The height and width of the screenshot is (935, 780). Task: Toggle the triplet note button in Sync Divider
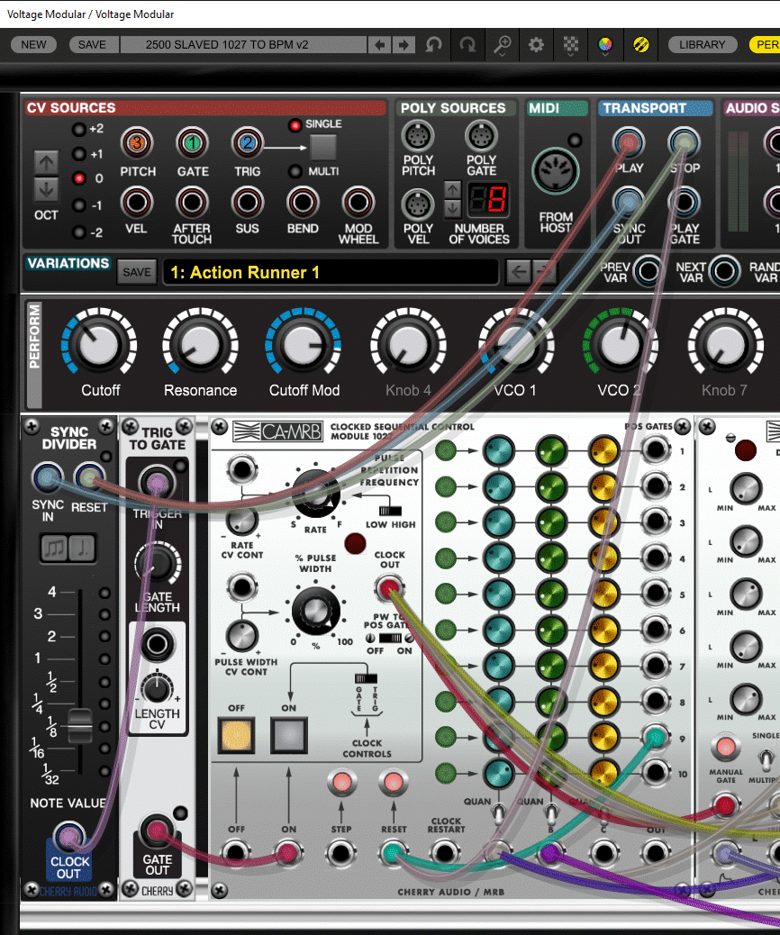pyautogui.click(x=54, y=548)
